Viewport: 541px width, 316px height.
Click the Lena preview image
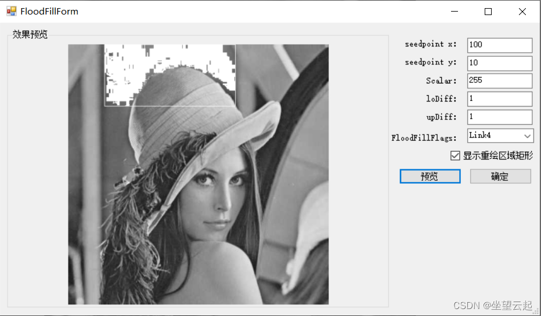click(199, 175)
